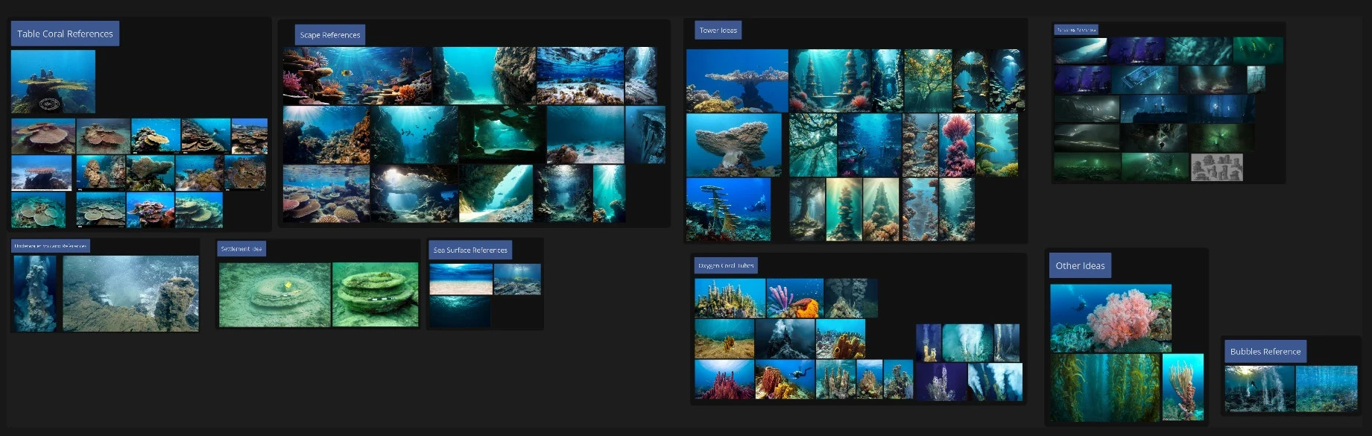Select the dark deep-blue sea surface image
Viewport: 1372px width, 436px height.
tap(460, 312)
